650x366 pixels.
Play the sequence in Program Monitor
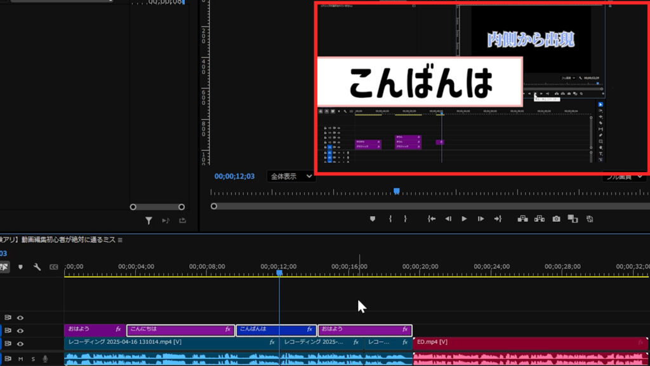click(464, 219)
